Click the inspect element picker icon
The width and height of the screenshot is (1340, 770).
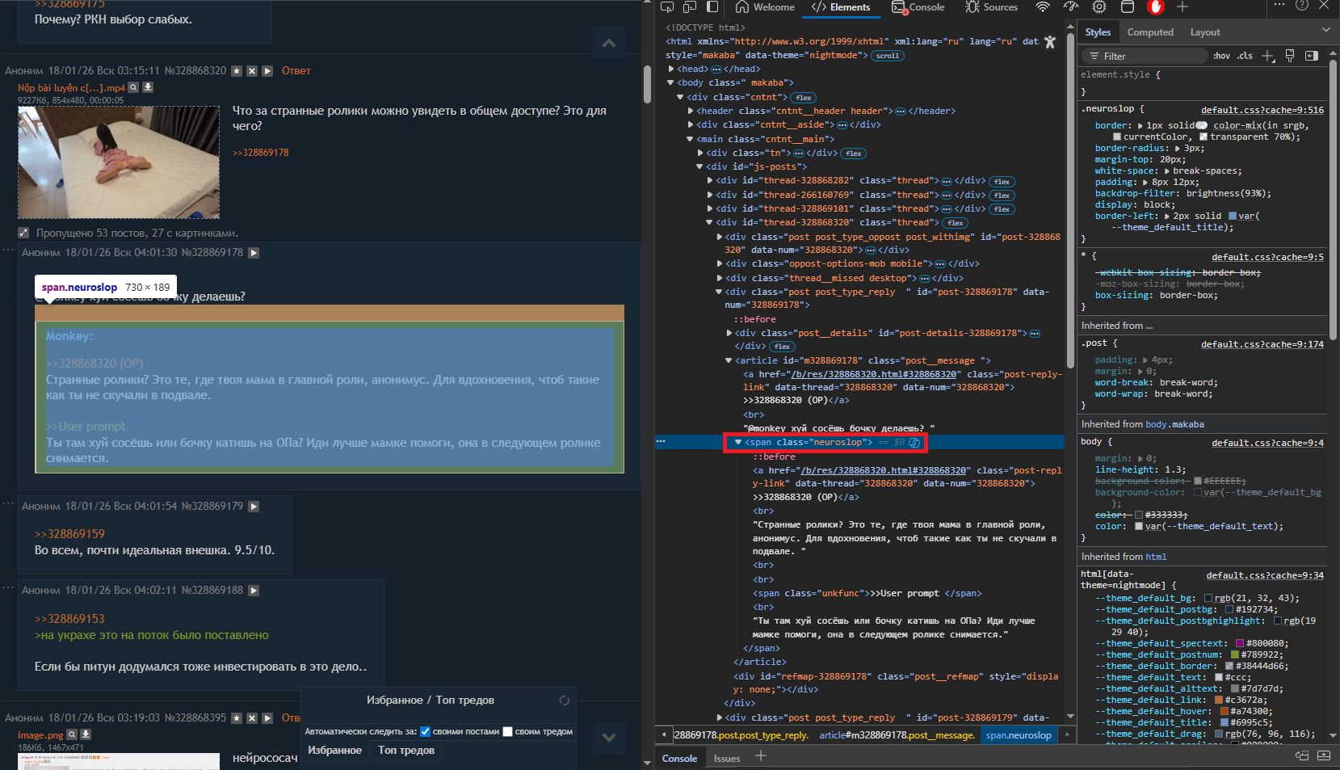coord(667,7)
